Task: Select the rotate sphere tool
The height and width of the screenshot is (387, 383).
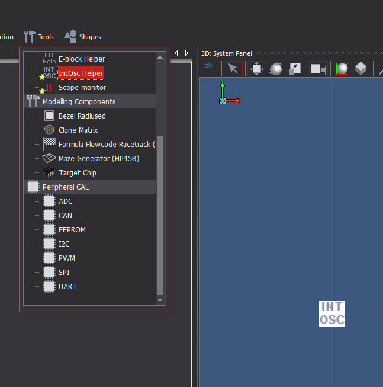Action: point(276,69)
